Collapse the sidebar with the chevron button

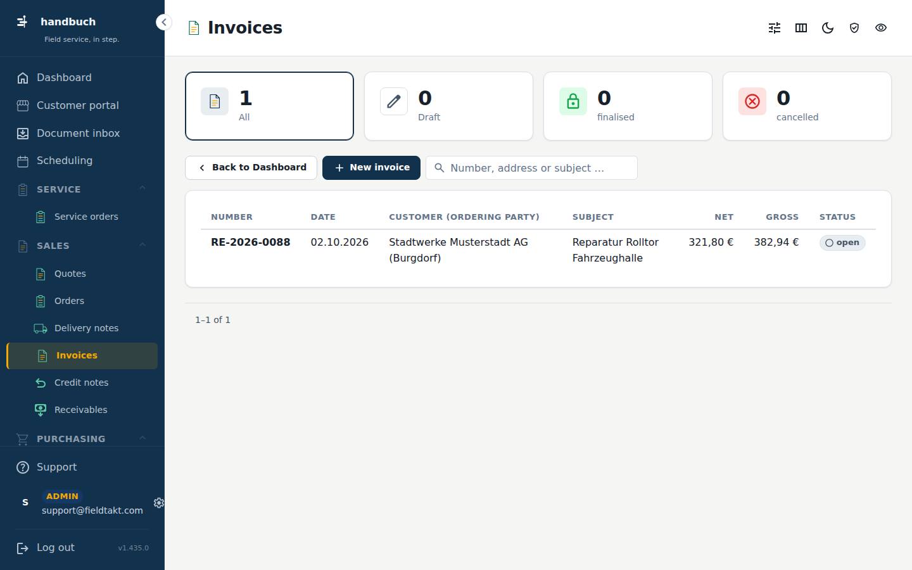(x=163, y=22)
